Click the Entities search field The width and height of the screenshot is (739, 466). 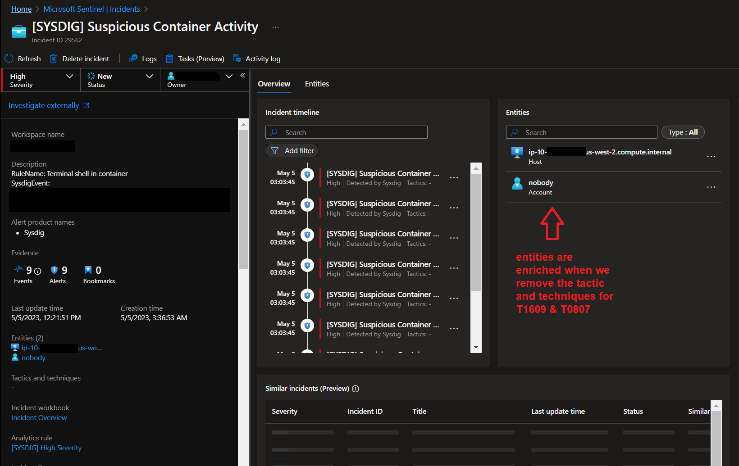tap(581, 132)
